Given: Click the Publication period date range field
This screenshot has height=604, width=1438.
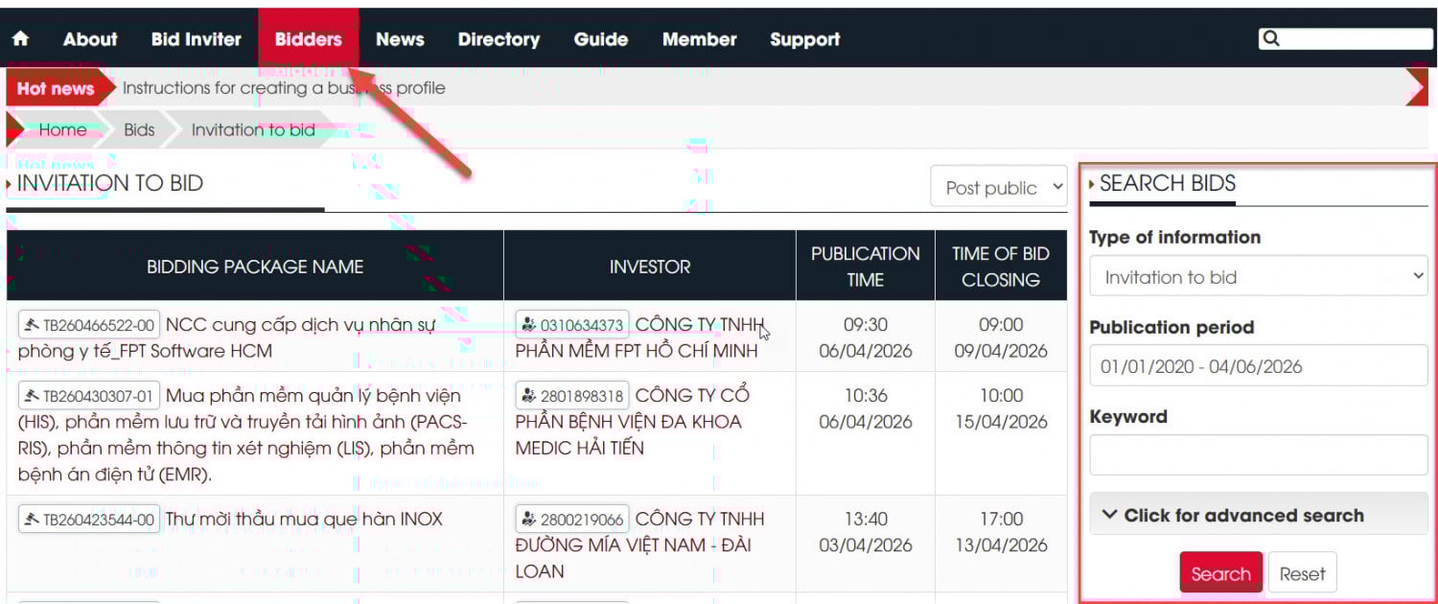Looking at the screenshot, I should 1258,366.
